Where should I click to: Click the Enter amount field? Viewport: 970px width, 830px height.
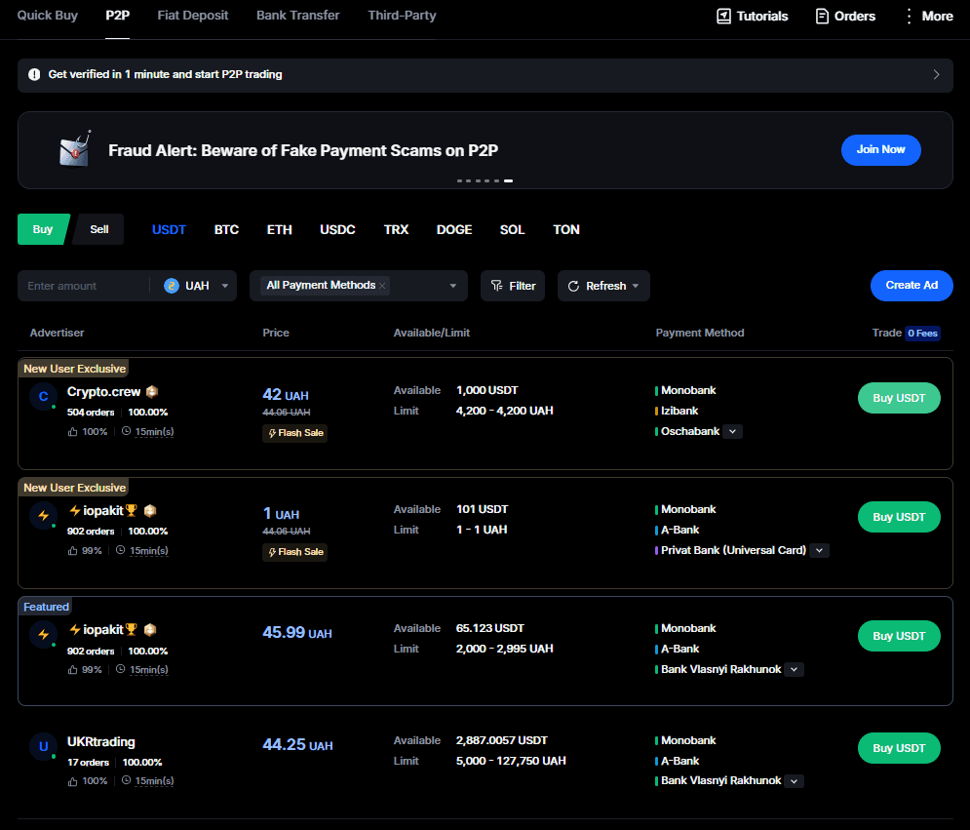[84, 286]
